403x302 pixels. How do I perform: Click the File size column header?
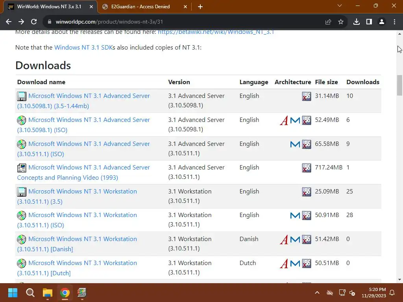(326, 82)
